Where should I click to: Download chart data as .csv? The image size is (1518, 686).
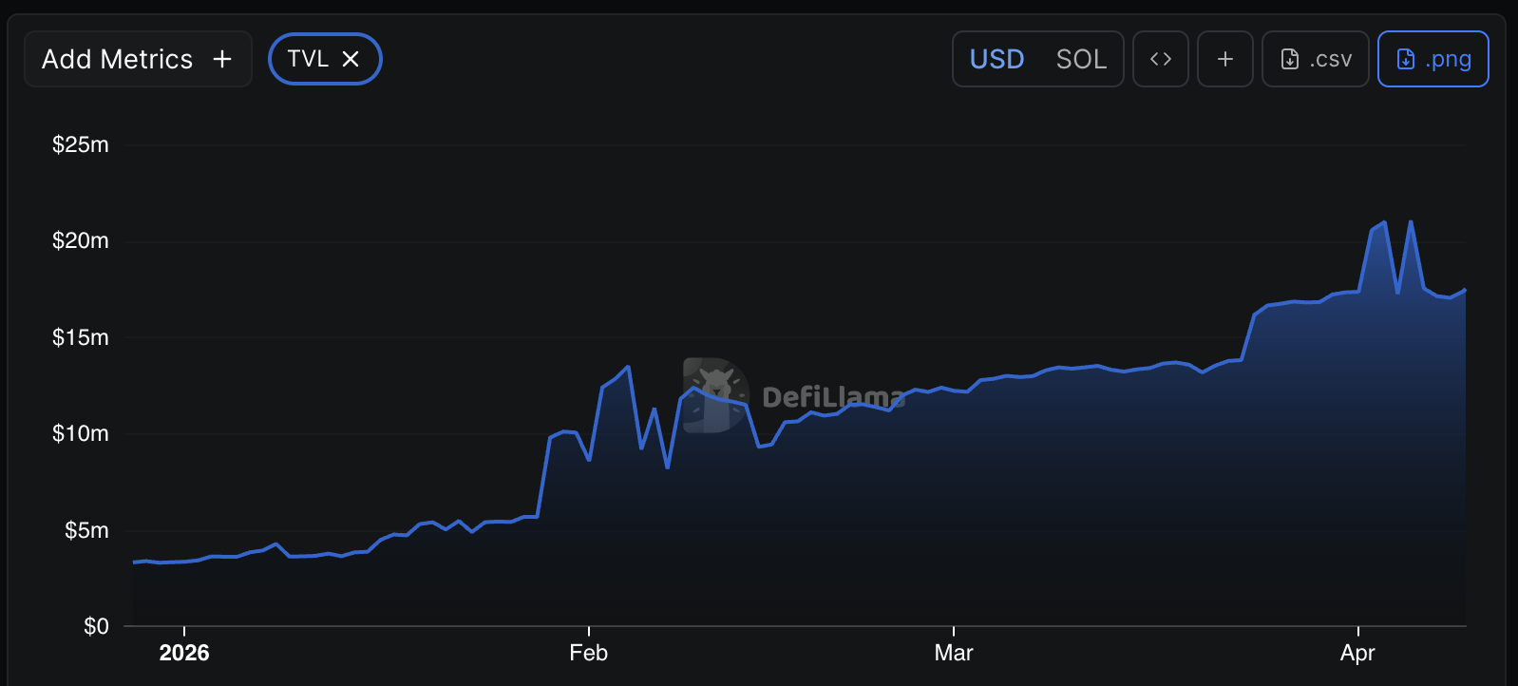[x=1316, y=59]
